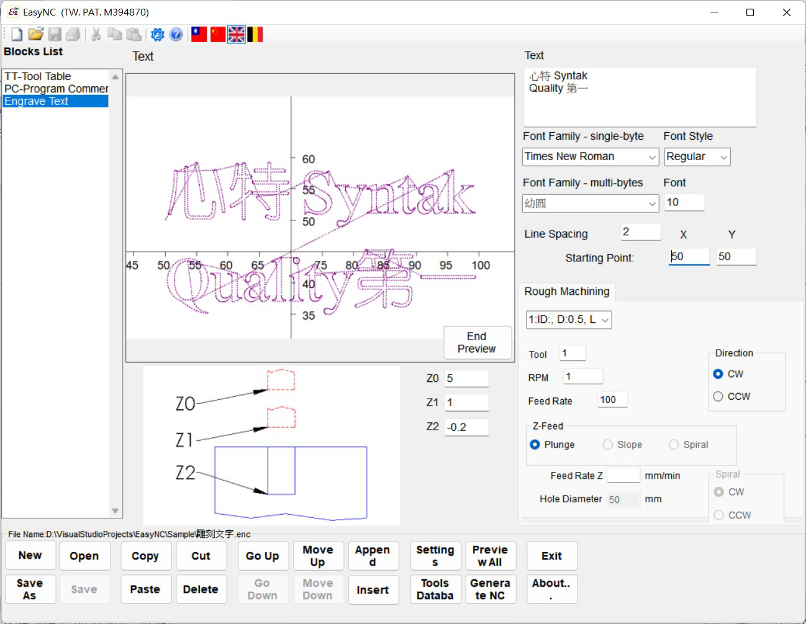Screen dimensions: 806x624
Task: Click the Tools Database button
Action: pos(435,589)
